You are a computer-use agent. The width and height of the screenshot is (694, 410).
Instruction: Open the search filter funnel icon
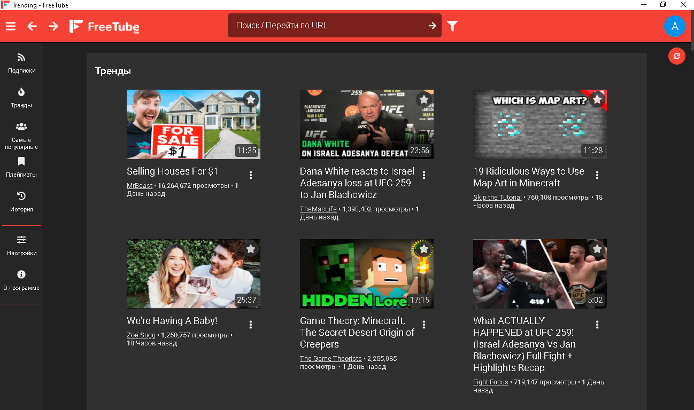point(452,26)
